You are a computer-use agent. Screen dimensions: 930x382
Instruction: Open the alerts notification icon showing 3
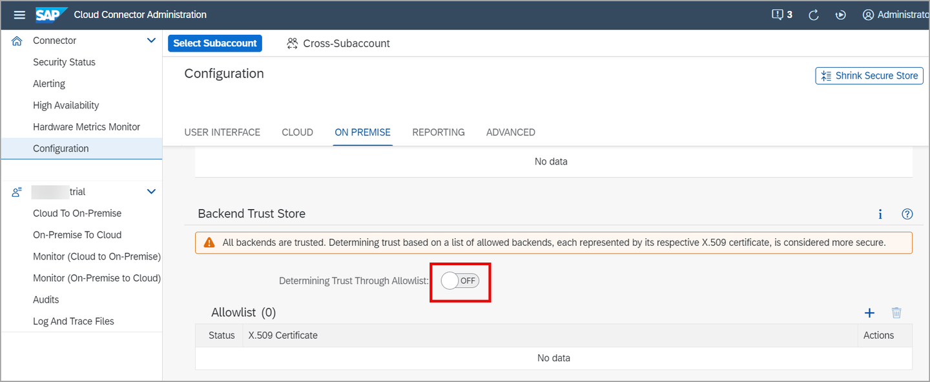click(781, 14)
